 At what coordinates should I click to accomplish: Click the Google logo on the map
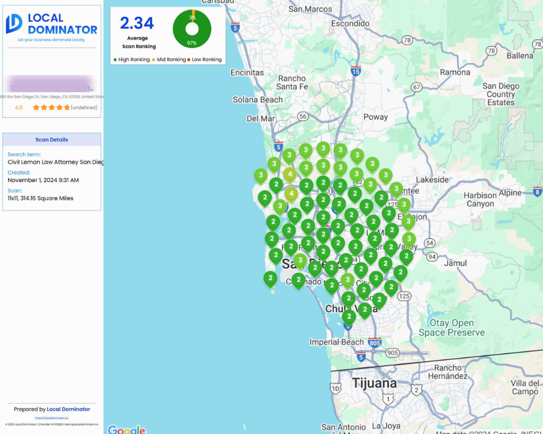127,430
